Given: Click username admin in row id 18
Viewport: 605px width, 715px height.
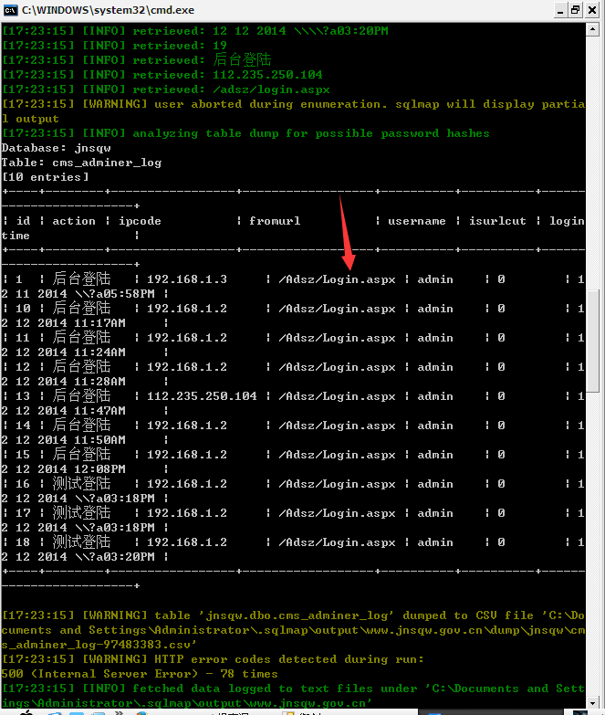Looking at the screenshot, I should [435, 542].
